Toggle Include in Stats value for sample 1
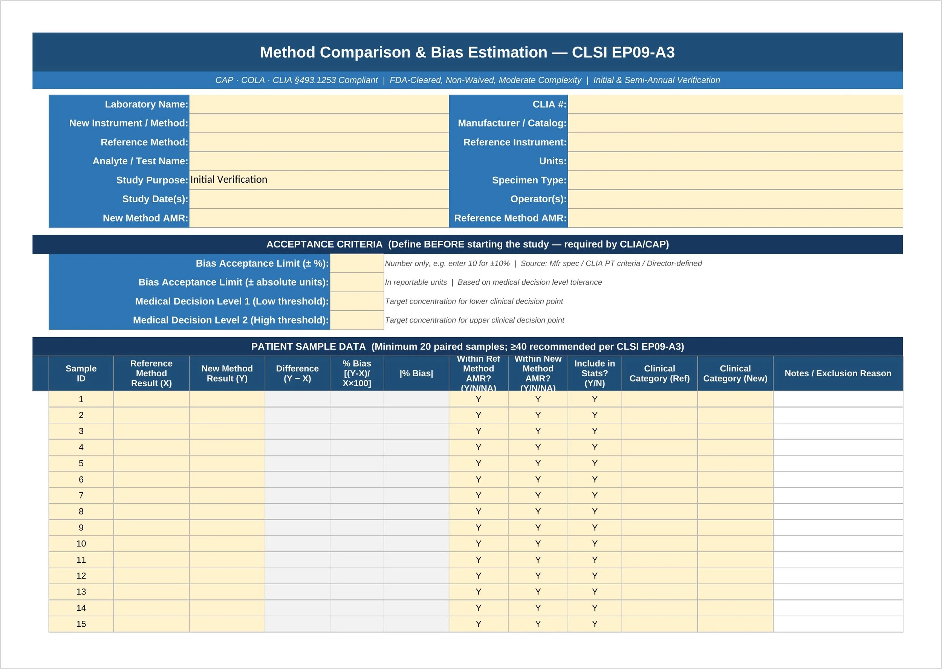The width and height of the screenshot is (942, 669). click(595, 399)
